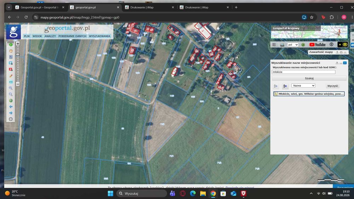
Task: Activate the magnifier zoom-out tool
Action: coord(11,94)
